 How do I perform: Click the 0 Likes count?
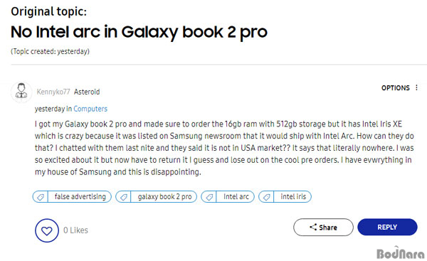click(75, 230)
